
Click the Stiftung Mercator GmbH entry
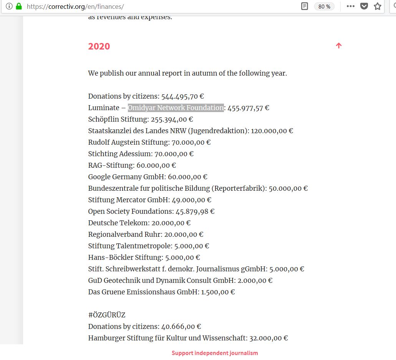[x=150, y=200]
